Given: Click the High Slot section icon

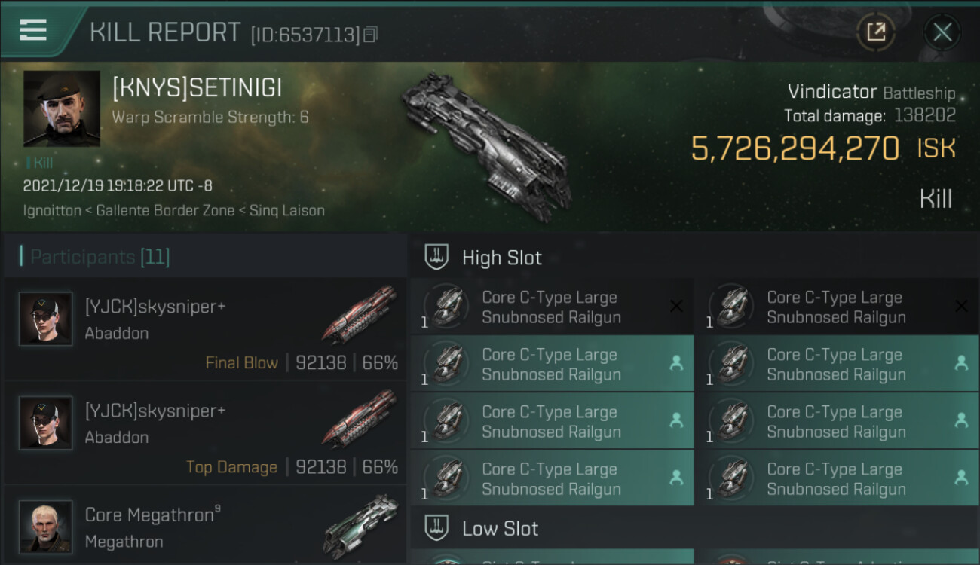Looking at the screenshot, I should coord(437,258).
